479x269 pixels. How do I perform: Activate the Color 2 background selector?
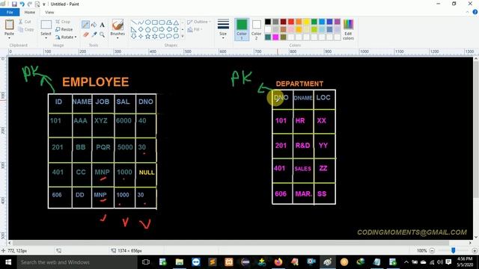click(x=256, y=30)
